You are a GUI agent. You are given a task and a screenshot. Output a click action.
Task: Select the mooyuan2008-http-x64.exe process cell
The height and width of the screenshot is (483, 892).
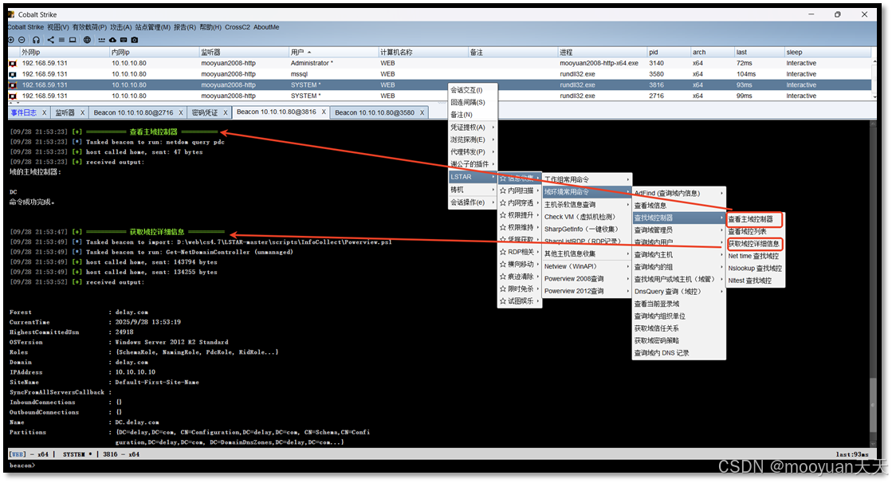click(603, 63)
